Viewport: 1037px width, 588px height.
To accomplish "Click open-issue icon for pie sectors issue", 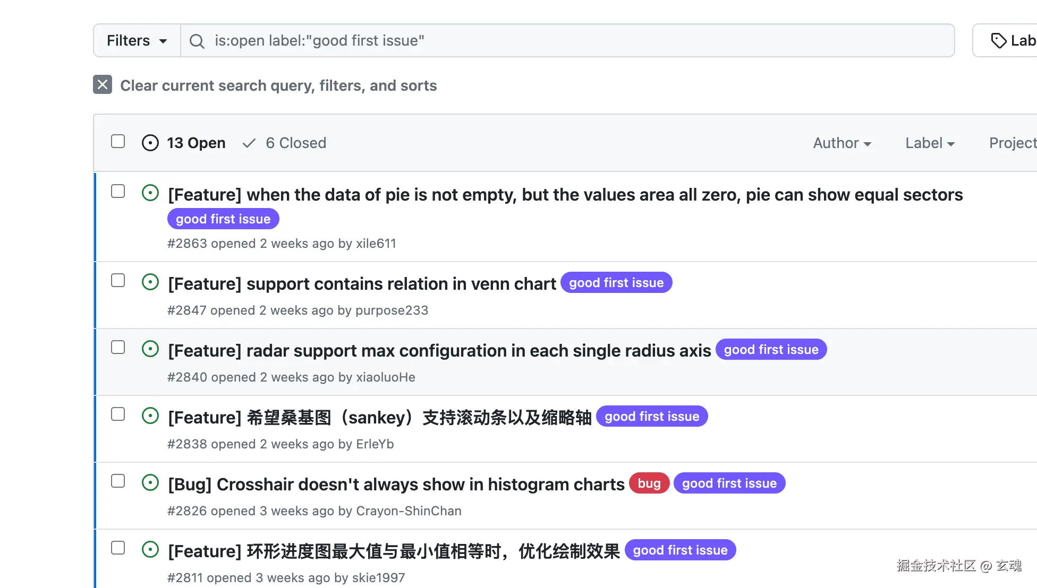I will (x=150, y=193).
